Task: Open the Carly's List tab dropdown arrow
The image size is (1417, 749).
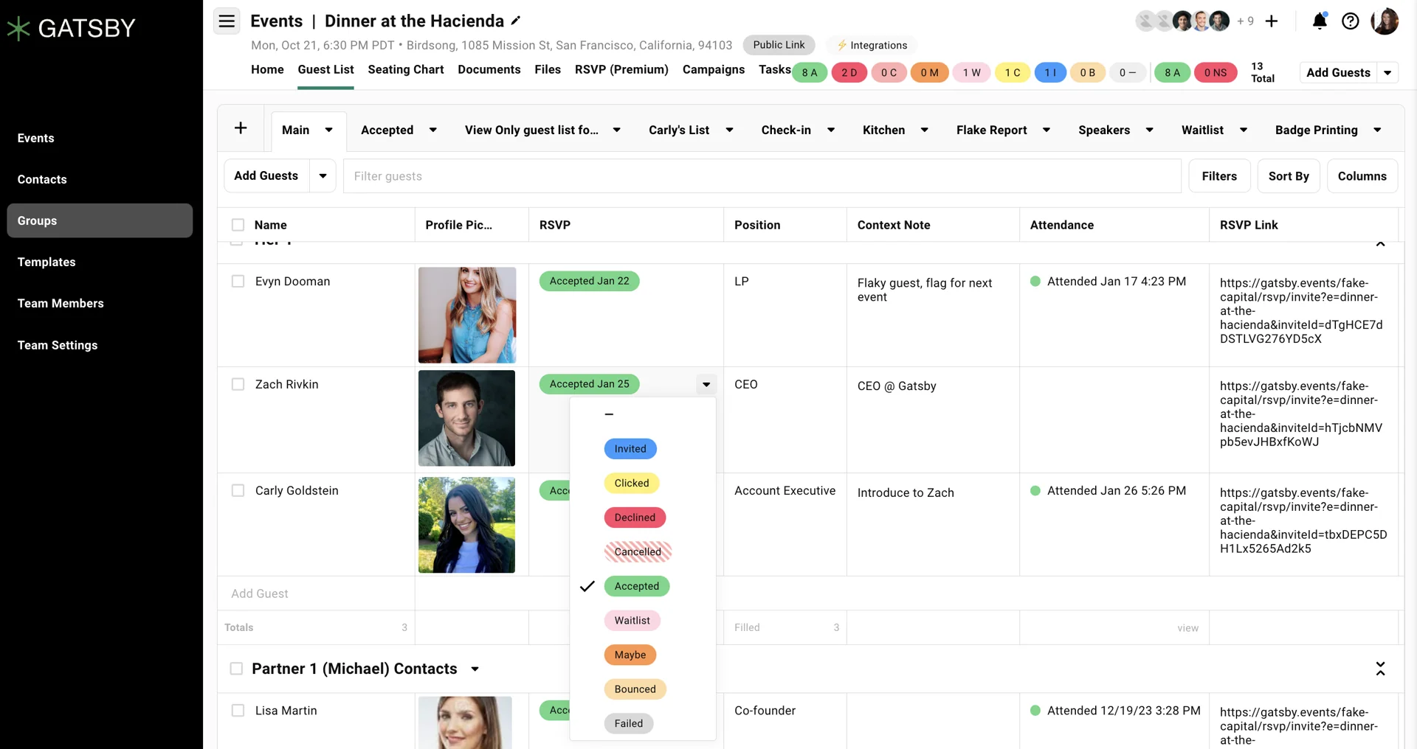Action: pos(729,130)
